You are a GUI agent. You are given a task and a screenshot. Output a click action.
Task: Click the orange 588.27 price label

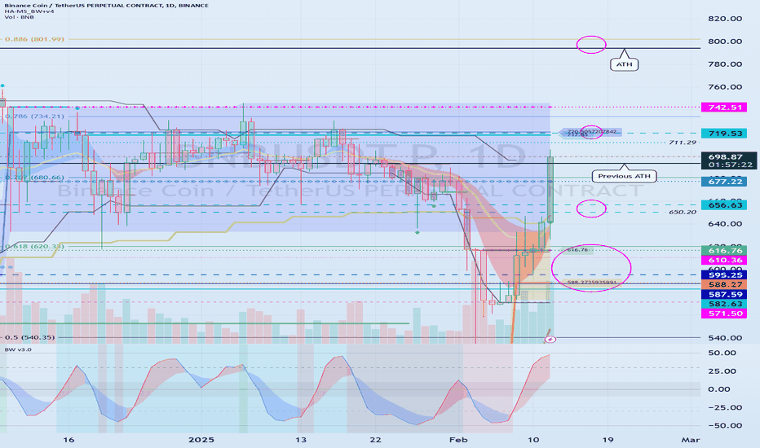(724, 284)
